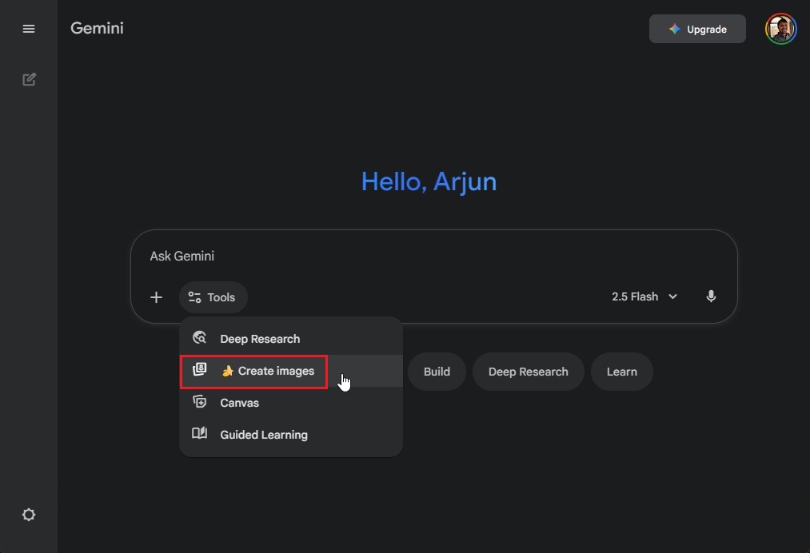Click the Build suggestion chip

tap(437, 371)
